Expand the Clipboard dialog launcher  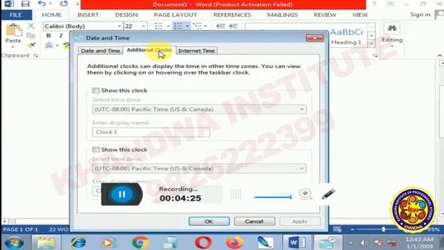point(35,56)
